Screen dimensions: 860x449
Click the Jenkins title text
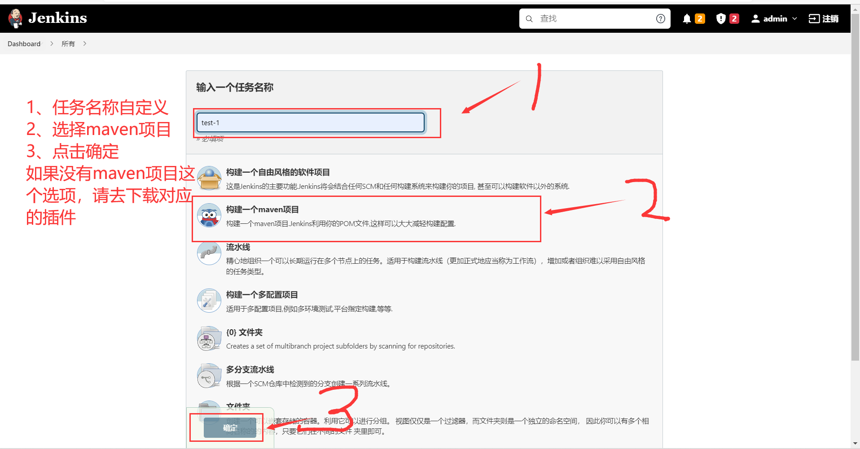click(57, 18)
